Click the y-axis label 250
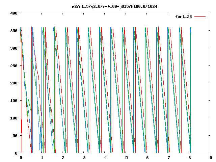This screenshot has width=216, height=162. [x=14, y=66]
